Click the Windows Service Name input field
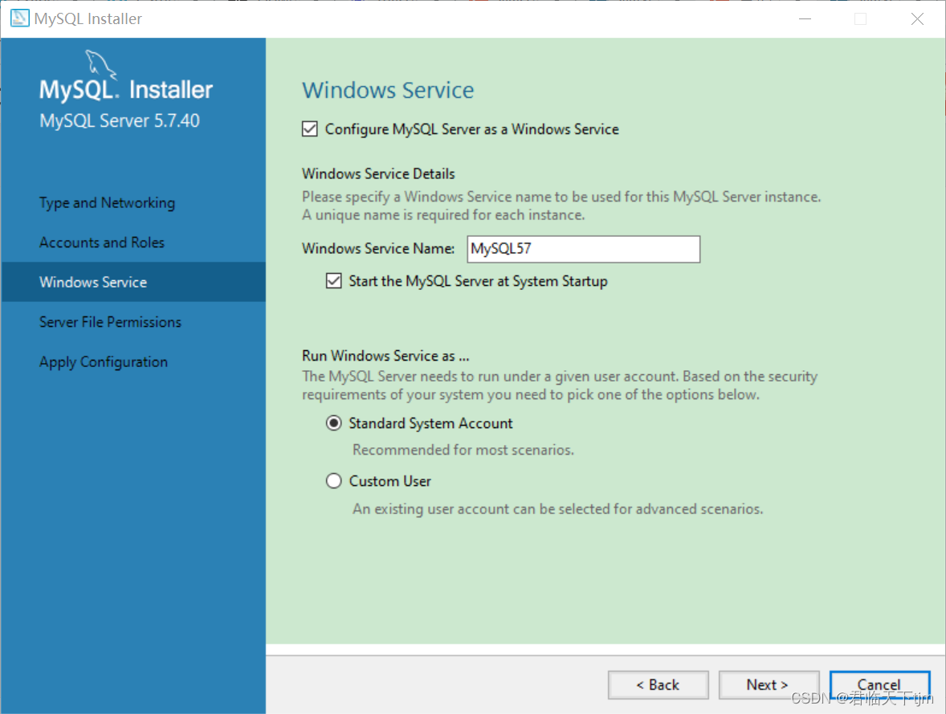 tap(583, 249)
